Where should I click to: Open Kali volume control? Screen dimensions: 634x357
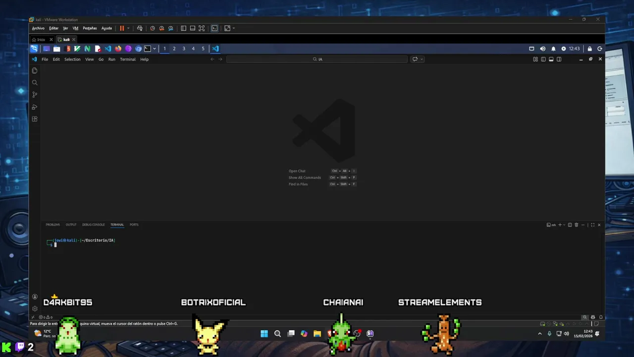coord(542,49)
